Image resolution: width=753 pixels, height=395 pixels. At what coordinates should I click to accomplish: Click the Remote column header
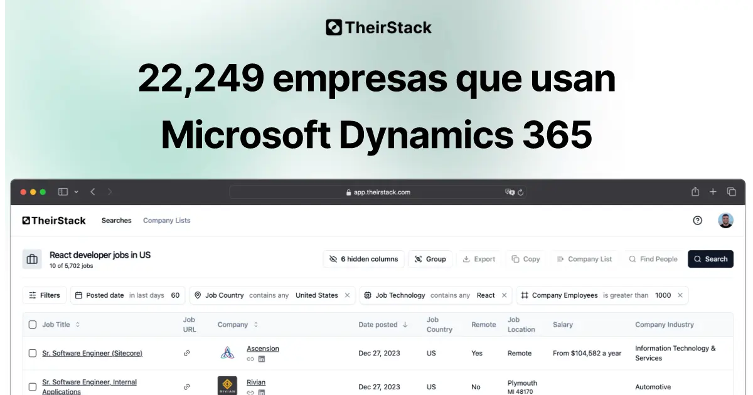tap(484, 325)
